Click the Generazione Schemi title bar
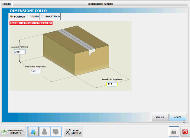190x138 pixels. [x=100, y=4]
